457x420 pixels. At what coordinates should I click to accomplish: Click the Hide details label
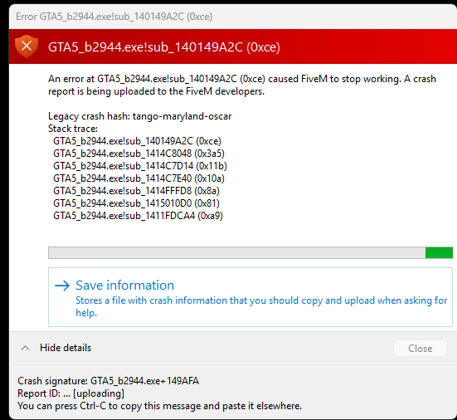(66, 348)
